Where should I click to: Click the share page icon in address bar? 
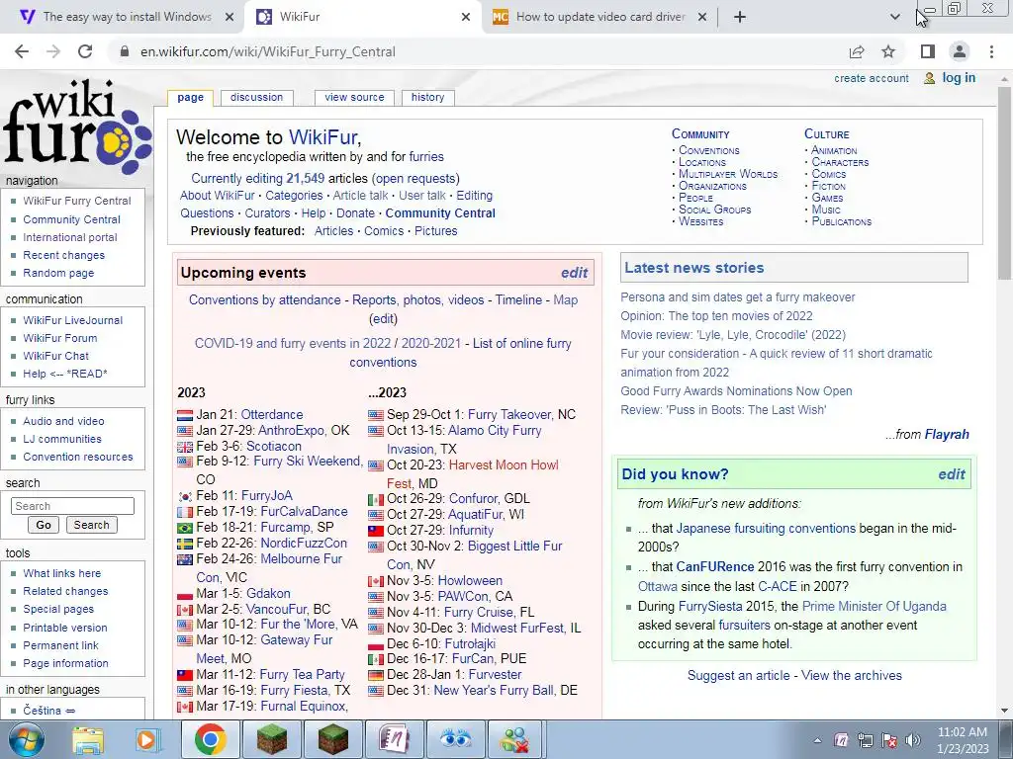857,51
